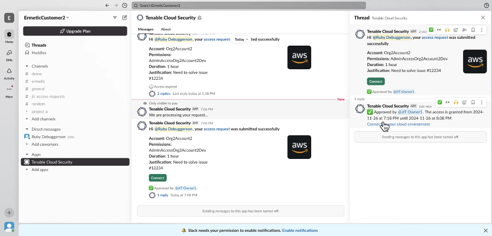Collapse the Channels section
492x236 pixels.
pos(27,66)
